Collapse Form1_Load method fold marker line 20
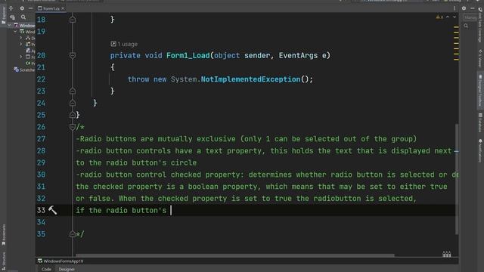This screenshot has width=484, height=272. coord(73,55)
